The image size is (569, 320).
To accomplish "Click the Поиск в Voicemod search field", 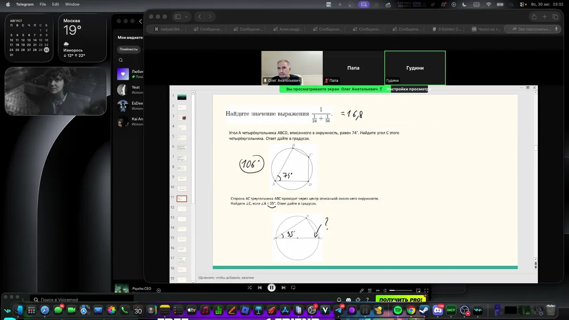I will click(x=82, y=300).
